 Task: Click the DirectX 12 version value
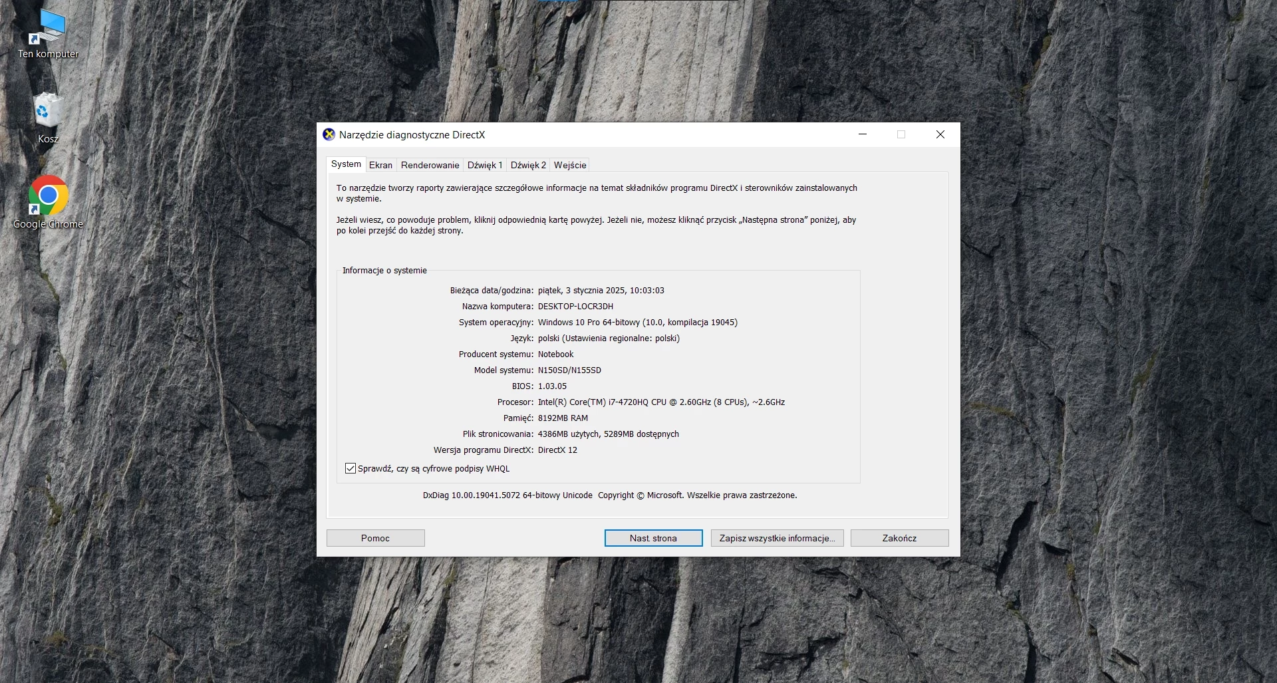(557, 450)
